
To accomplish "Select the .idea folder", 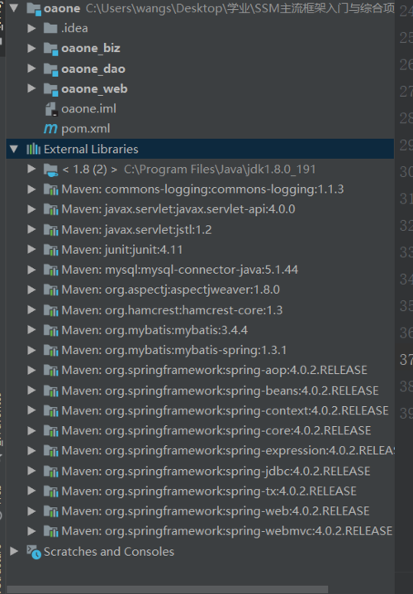I will 74,28.
